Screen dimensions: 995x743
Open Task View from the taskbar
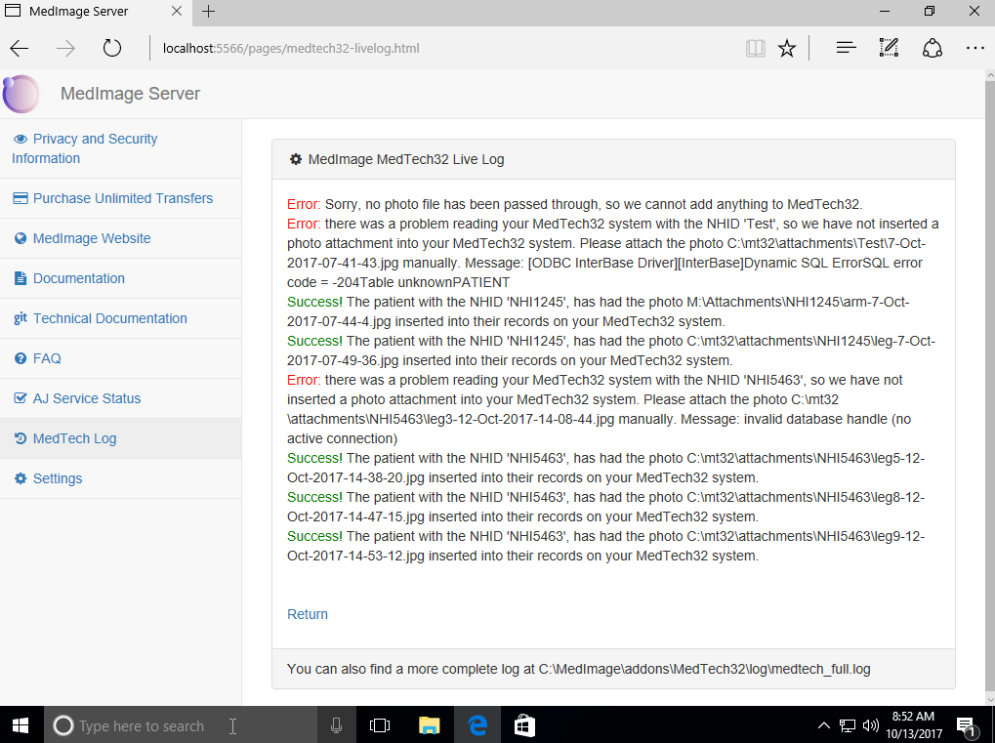point(380,725)
